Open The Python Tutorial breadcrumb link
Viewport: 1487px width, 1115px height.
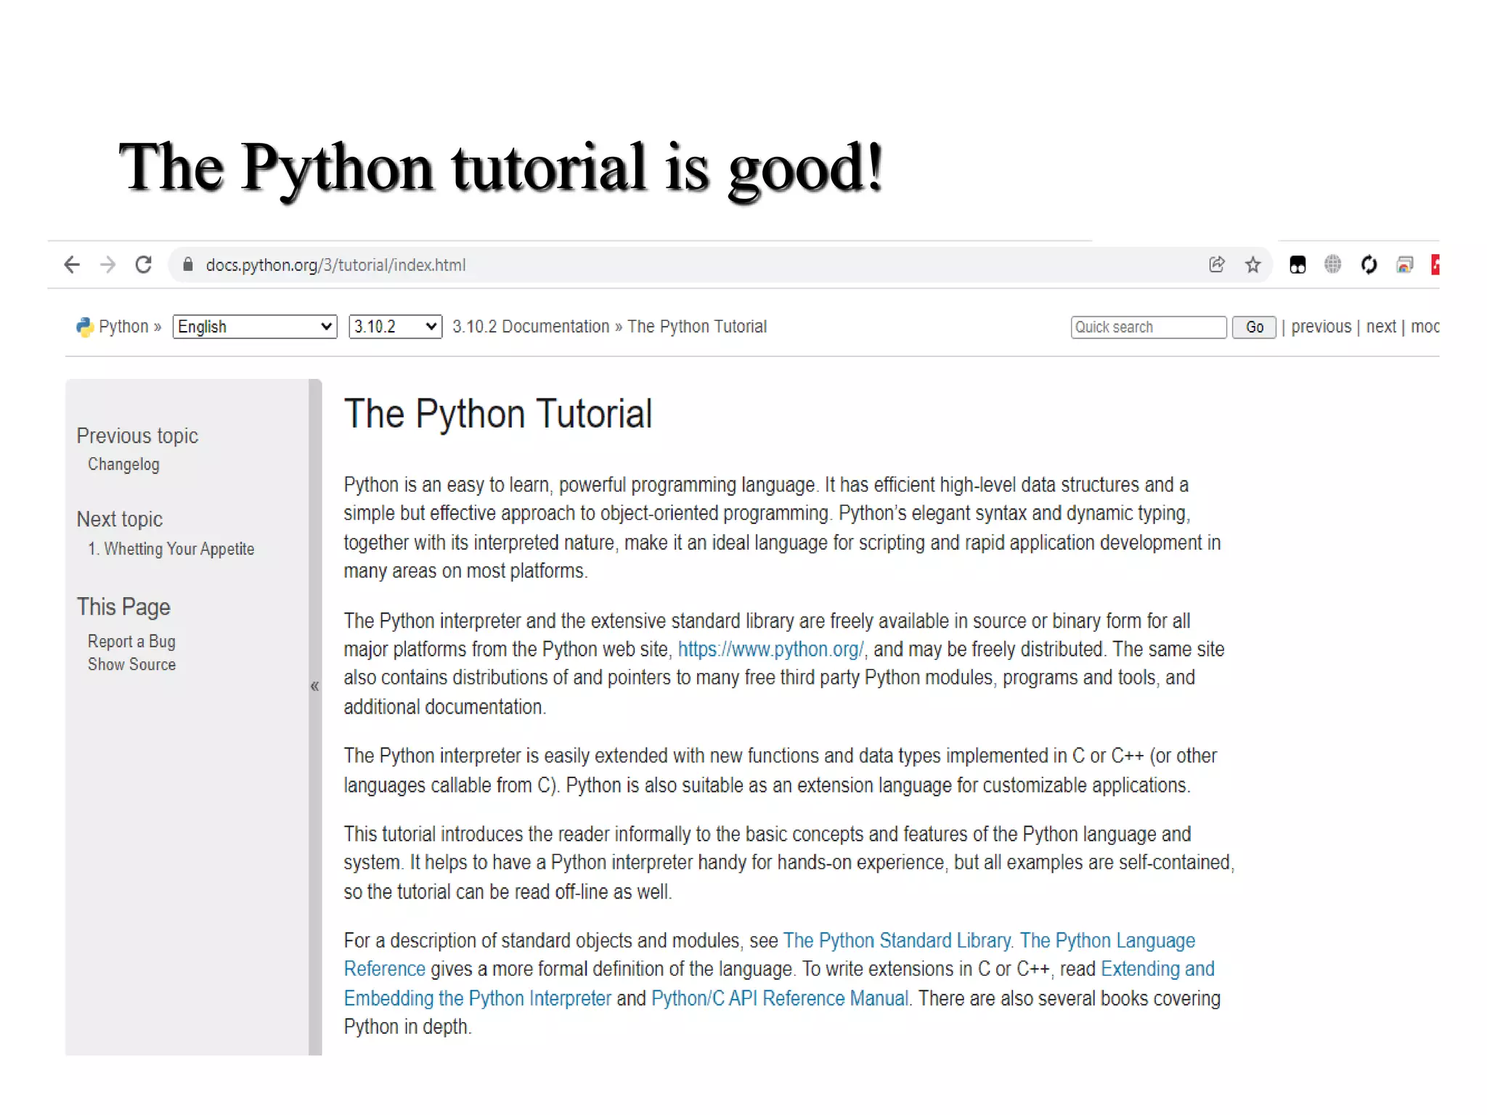pyautogui.click(x=697, y=327)
